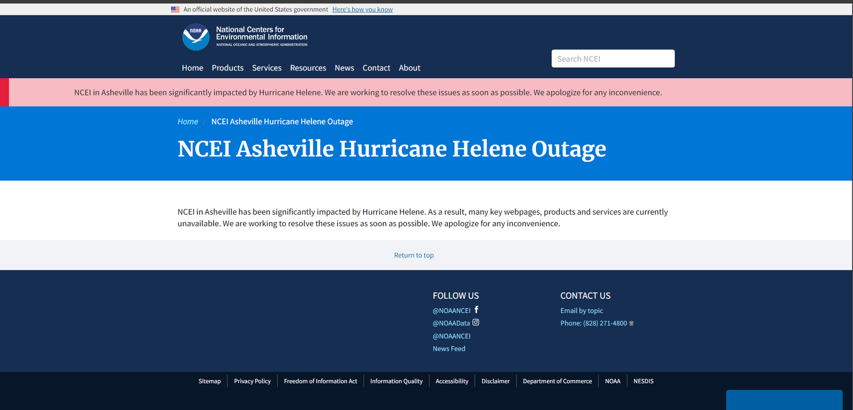The height and width of the screenshot is (410, 853).
Task: Visit the Freedom of Information Act link
Action: tap(320, 381)
